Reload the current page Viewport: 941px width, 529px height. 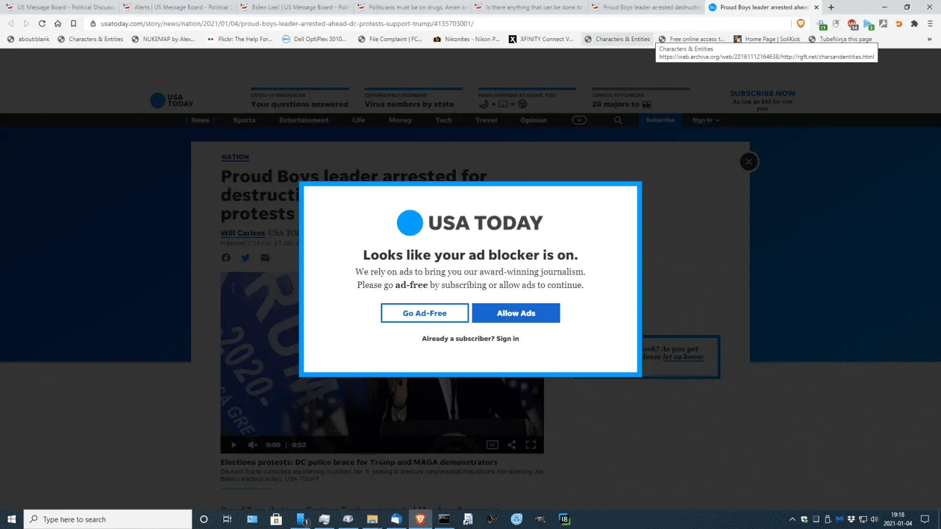point(42,24)
